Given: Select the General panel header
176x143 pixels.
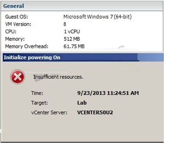Looking at the screenshot, I should click(x=82, y=6).
